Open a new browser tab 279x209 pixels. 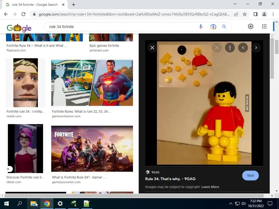click(74, 5)
